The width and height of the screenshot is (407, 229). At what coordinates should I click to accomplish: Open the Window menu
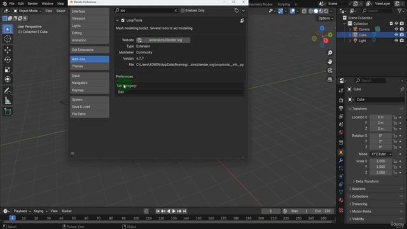pyautogui.click(x=47, y=4)
